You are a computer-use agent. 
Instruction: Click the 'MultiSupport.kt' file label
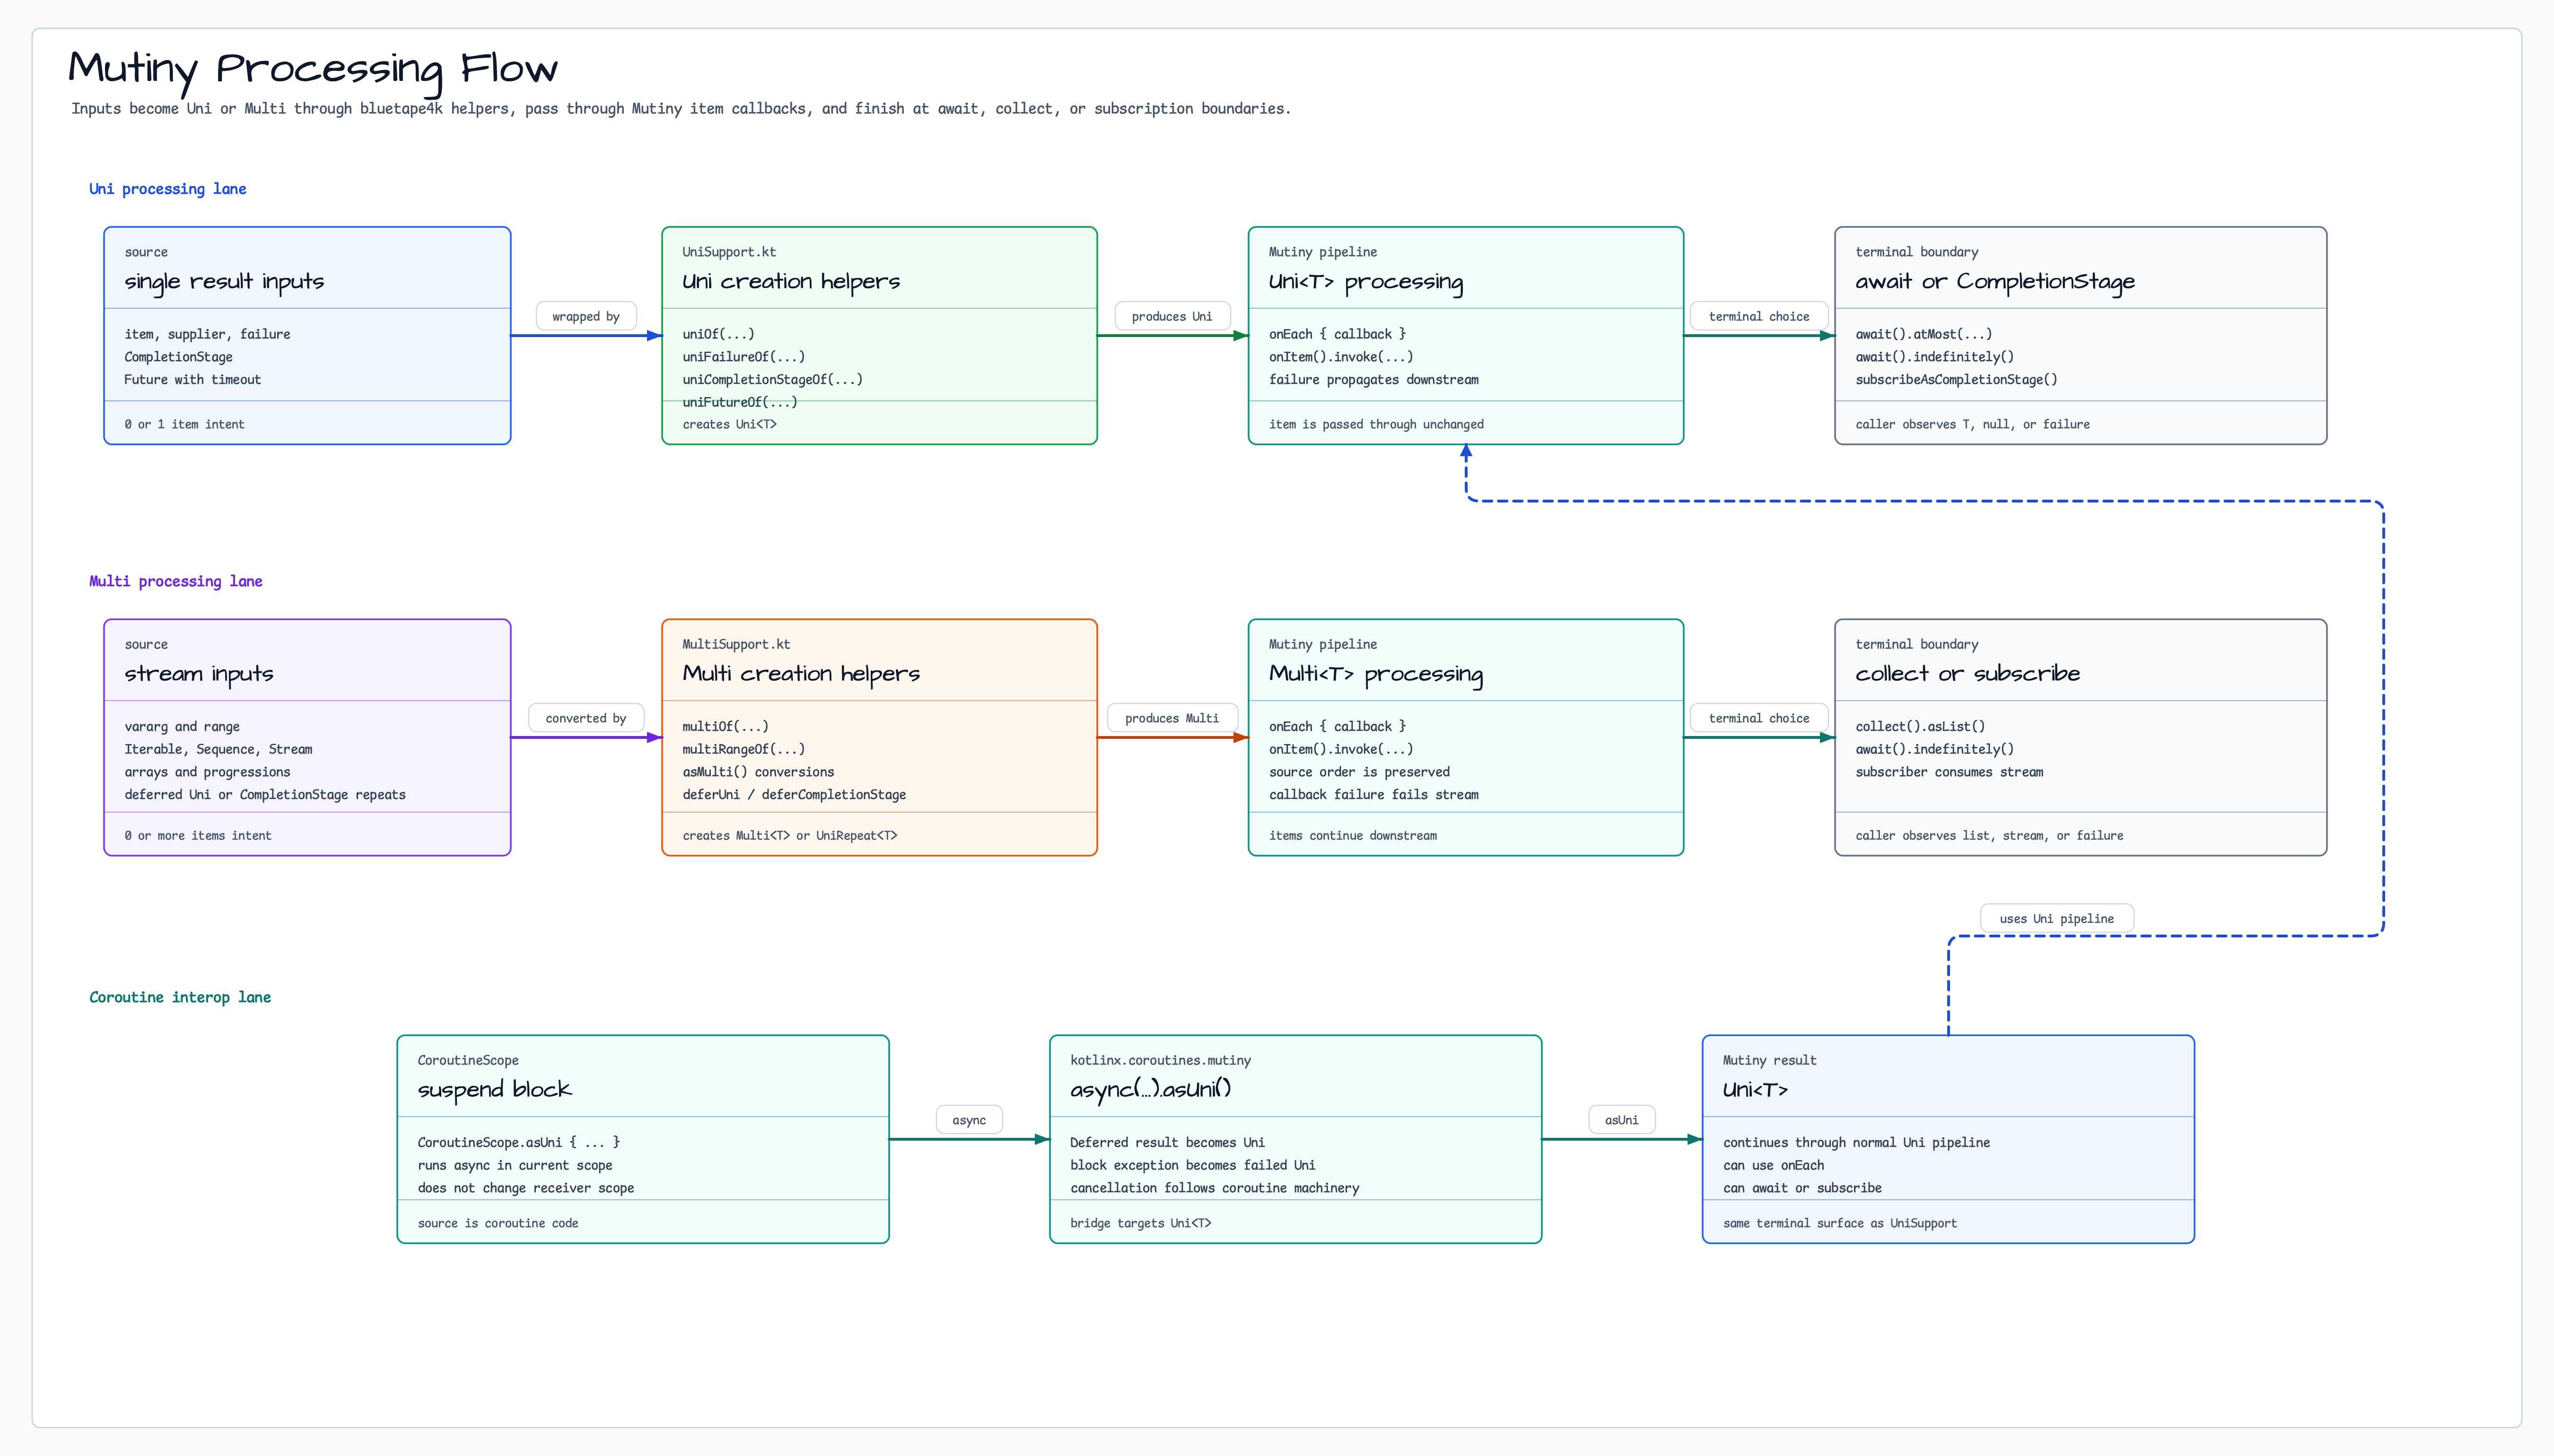(736, 644)
